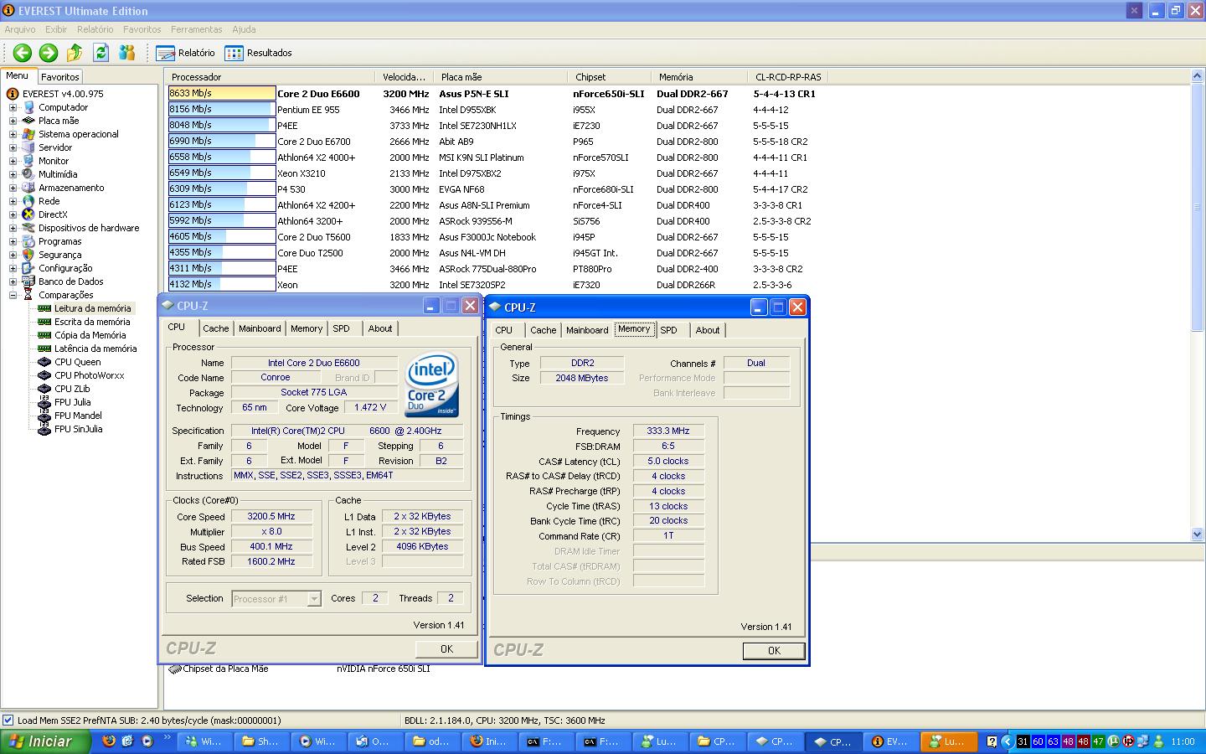Click the Intel Core 2 Duo E6600 name field
The image size is (1206, 754).
tap(314, 363)
